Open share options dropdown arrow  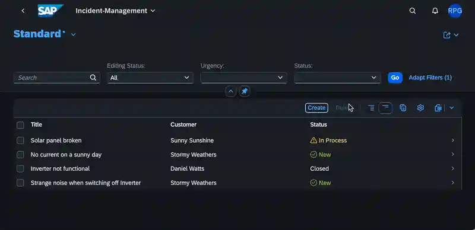click(456, 35)
